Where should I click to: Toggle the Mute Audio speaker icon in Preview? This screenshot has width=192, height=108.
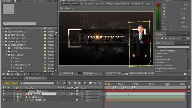(x=179, y=38)
